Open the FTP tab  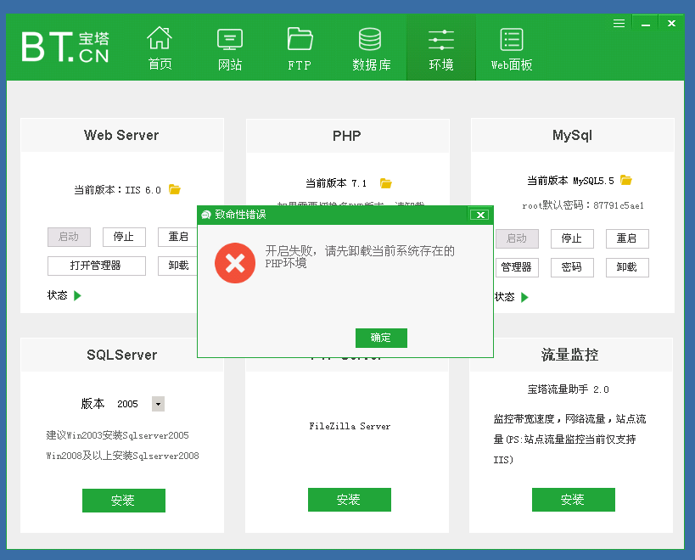click(x=300, y=48)
